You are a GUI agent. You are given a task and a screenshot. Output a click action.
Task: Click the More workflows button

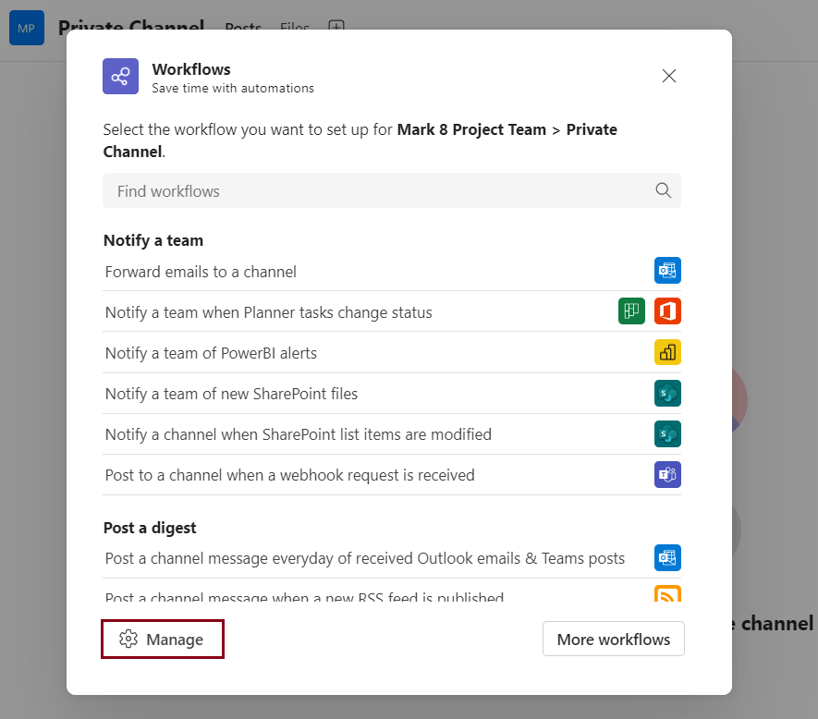(614, 639)
